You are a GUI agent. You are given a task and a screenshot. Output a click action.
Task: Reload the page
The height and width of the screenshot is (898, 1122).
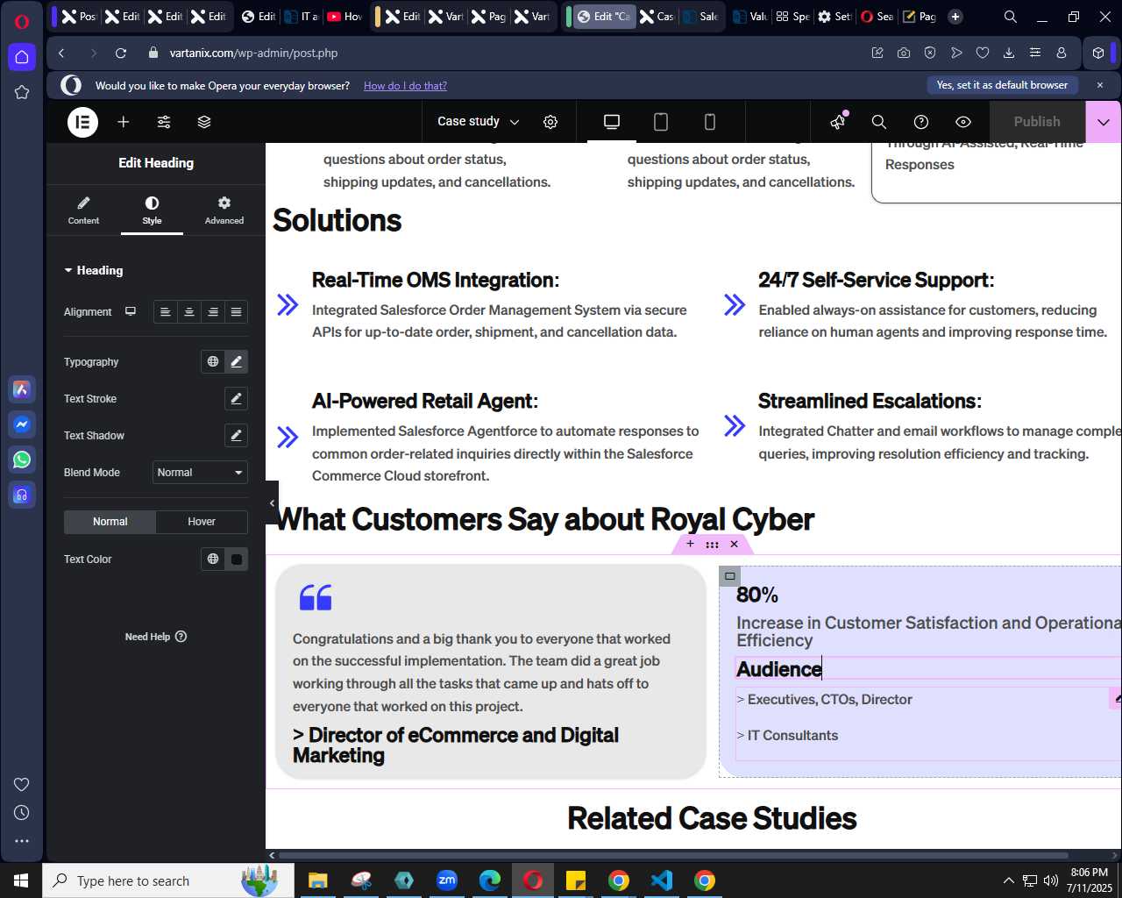tap(121, 53)
